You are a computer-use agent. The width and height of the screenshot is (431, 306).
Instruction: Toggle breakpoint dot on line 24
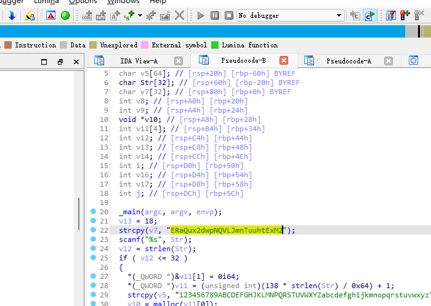[x=93, y=248]
